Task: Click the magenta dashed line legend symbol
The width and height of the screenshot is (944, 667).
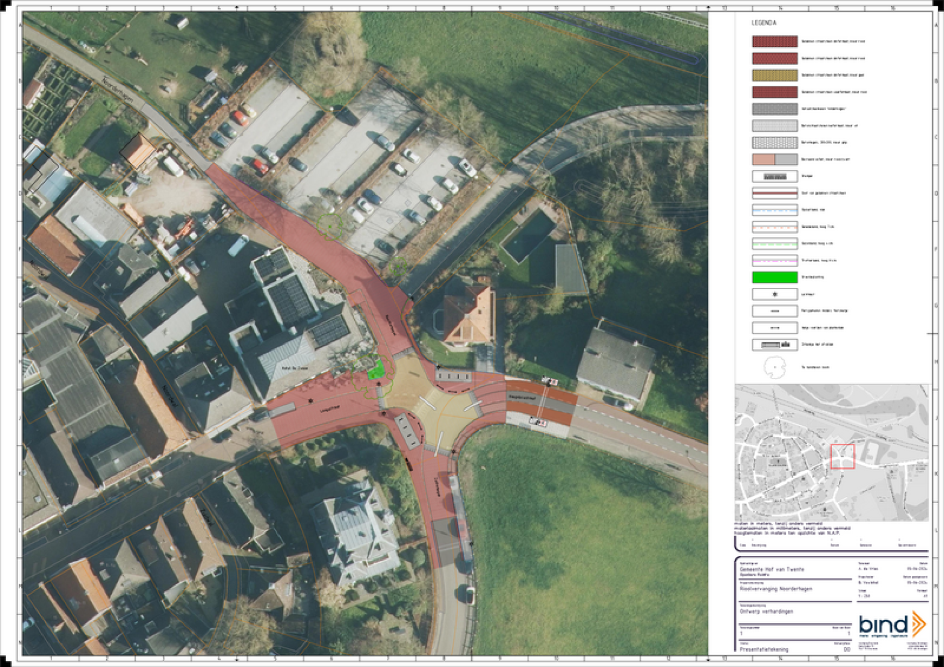Action: [x=774, y=261]
